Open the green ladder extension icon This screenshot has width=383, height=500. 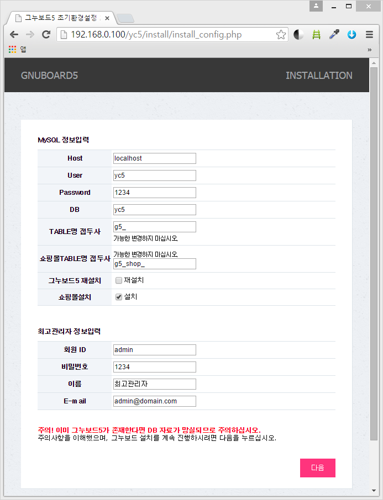click(x=316, y=34)
